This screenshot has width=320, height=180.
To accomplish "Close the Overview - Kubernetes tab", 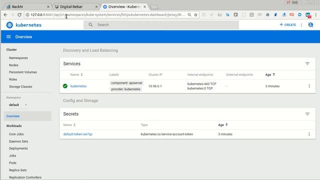I will tap(144, 6).
